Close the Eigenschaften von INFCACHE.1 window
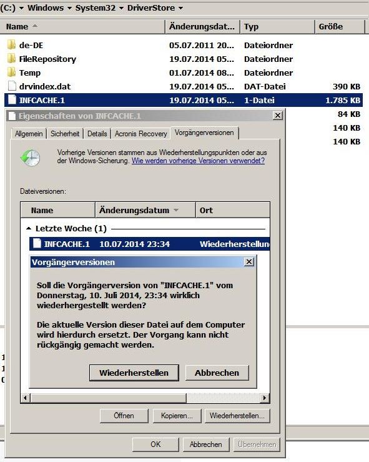This screenshot has width=369, height=462. coord(278,116)
